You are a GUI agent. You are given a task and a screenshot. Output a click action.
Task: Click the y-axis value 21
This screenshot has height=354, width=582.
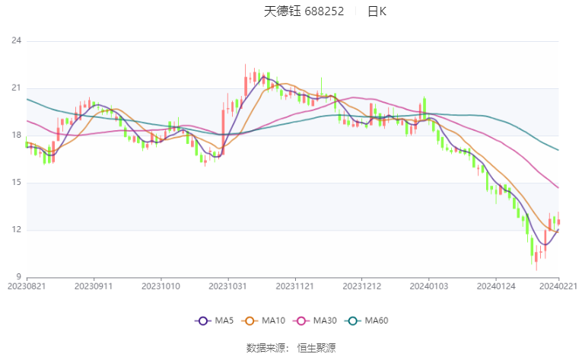pyautogui.click(x=16, y=88)
